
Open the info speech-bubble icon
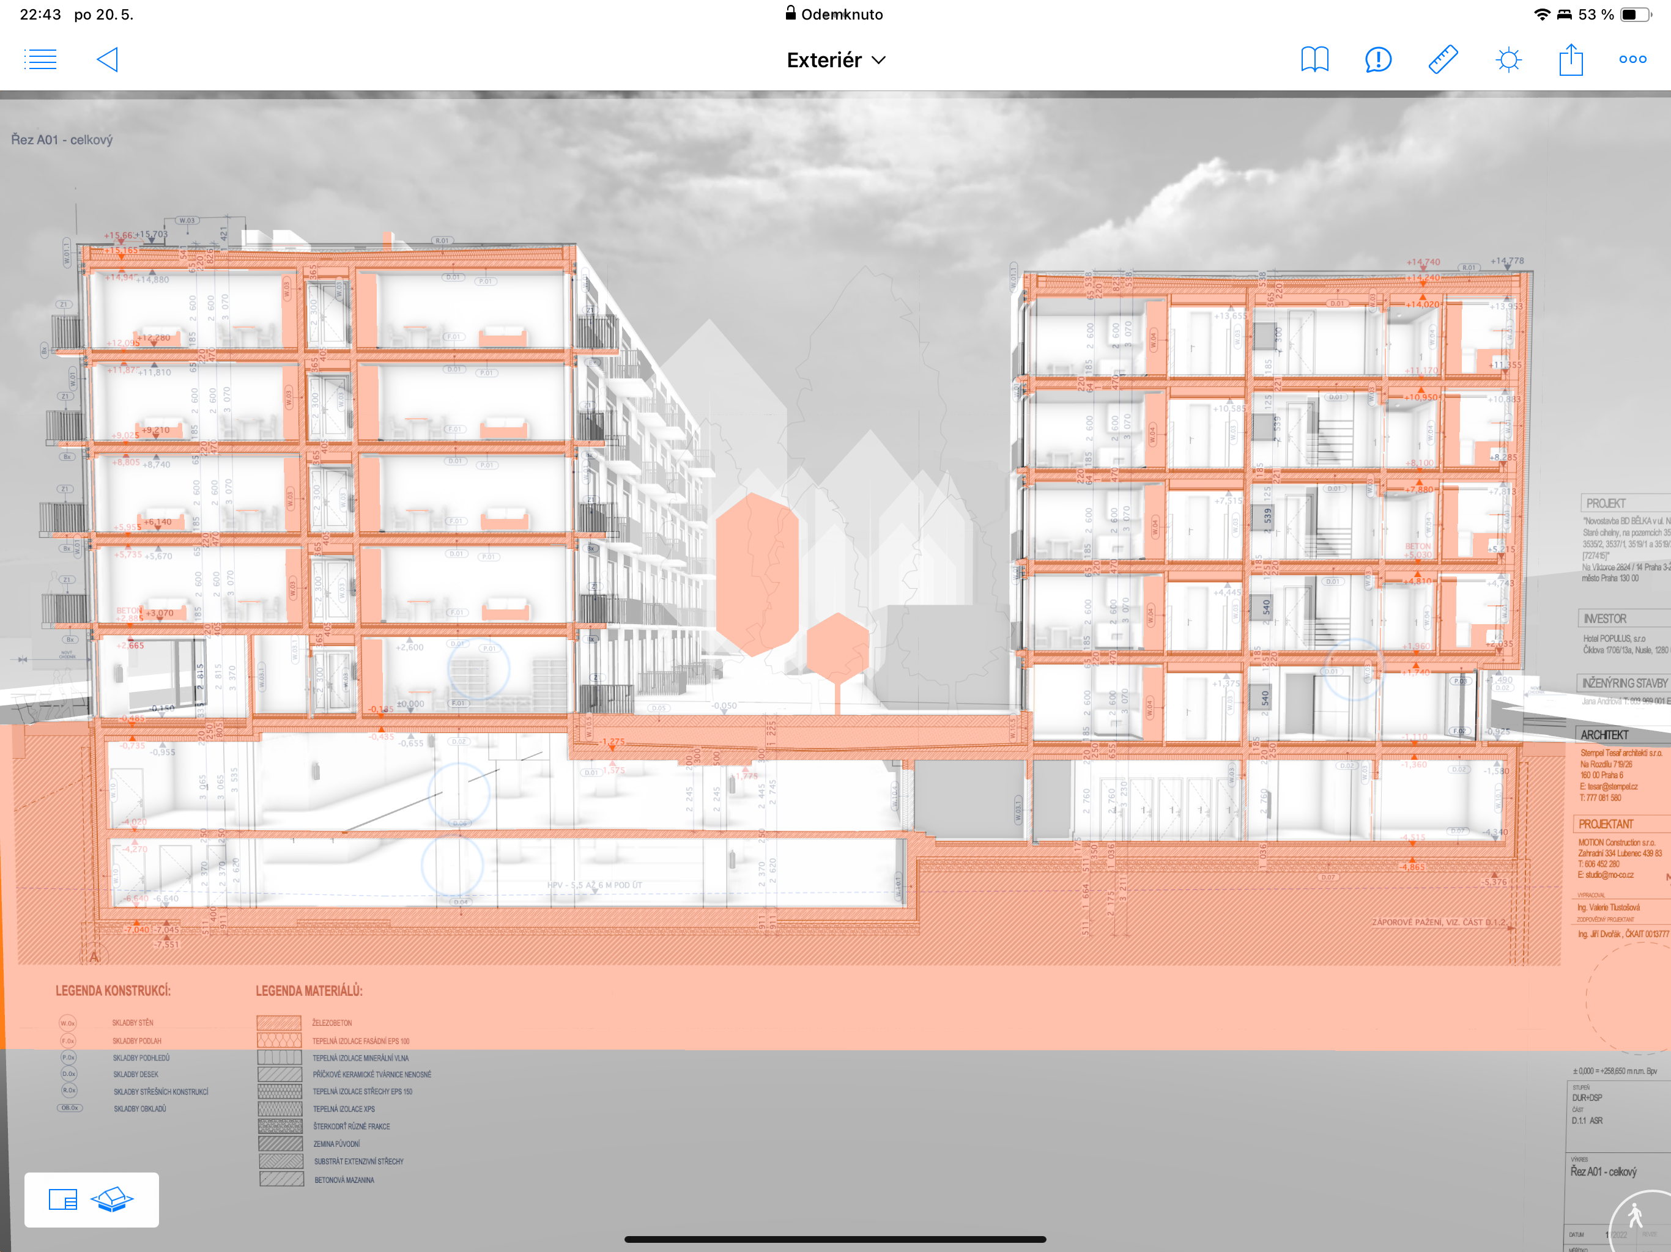pos(1378,60)
